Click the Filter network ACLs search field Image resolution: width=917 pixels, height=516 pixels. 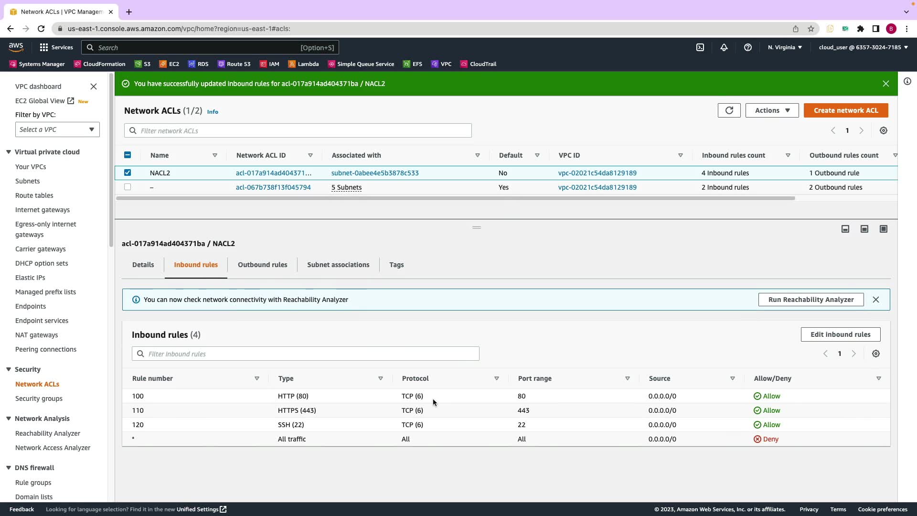tap(298, 130)
